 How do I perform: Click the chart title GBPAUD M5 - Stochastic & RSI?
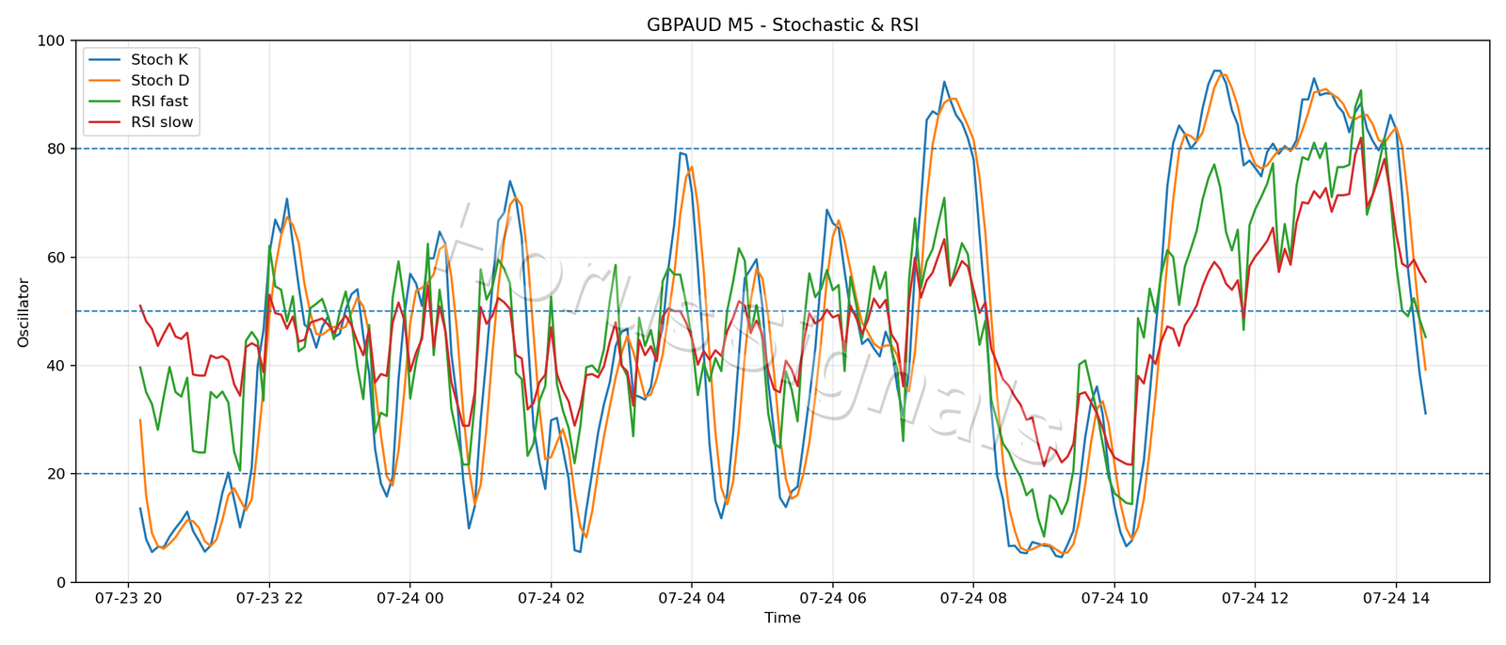point(782,25)
